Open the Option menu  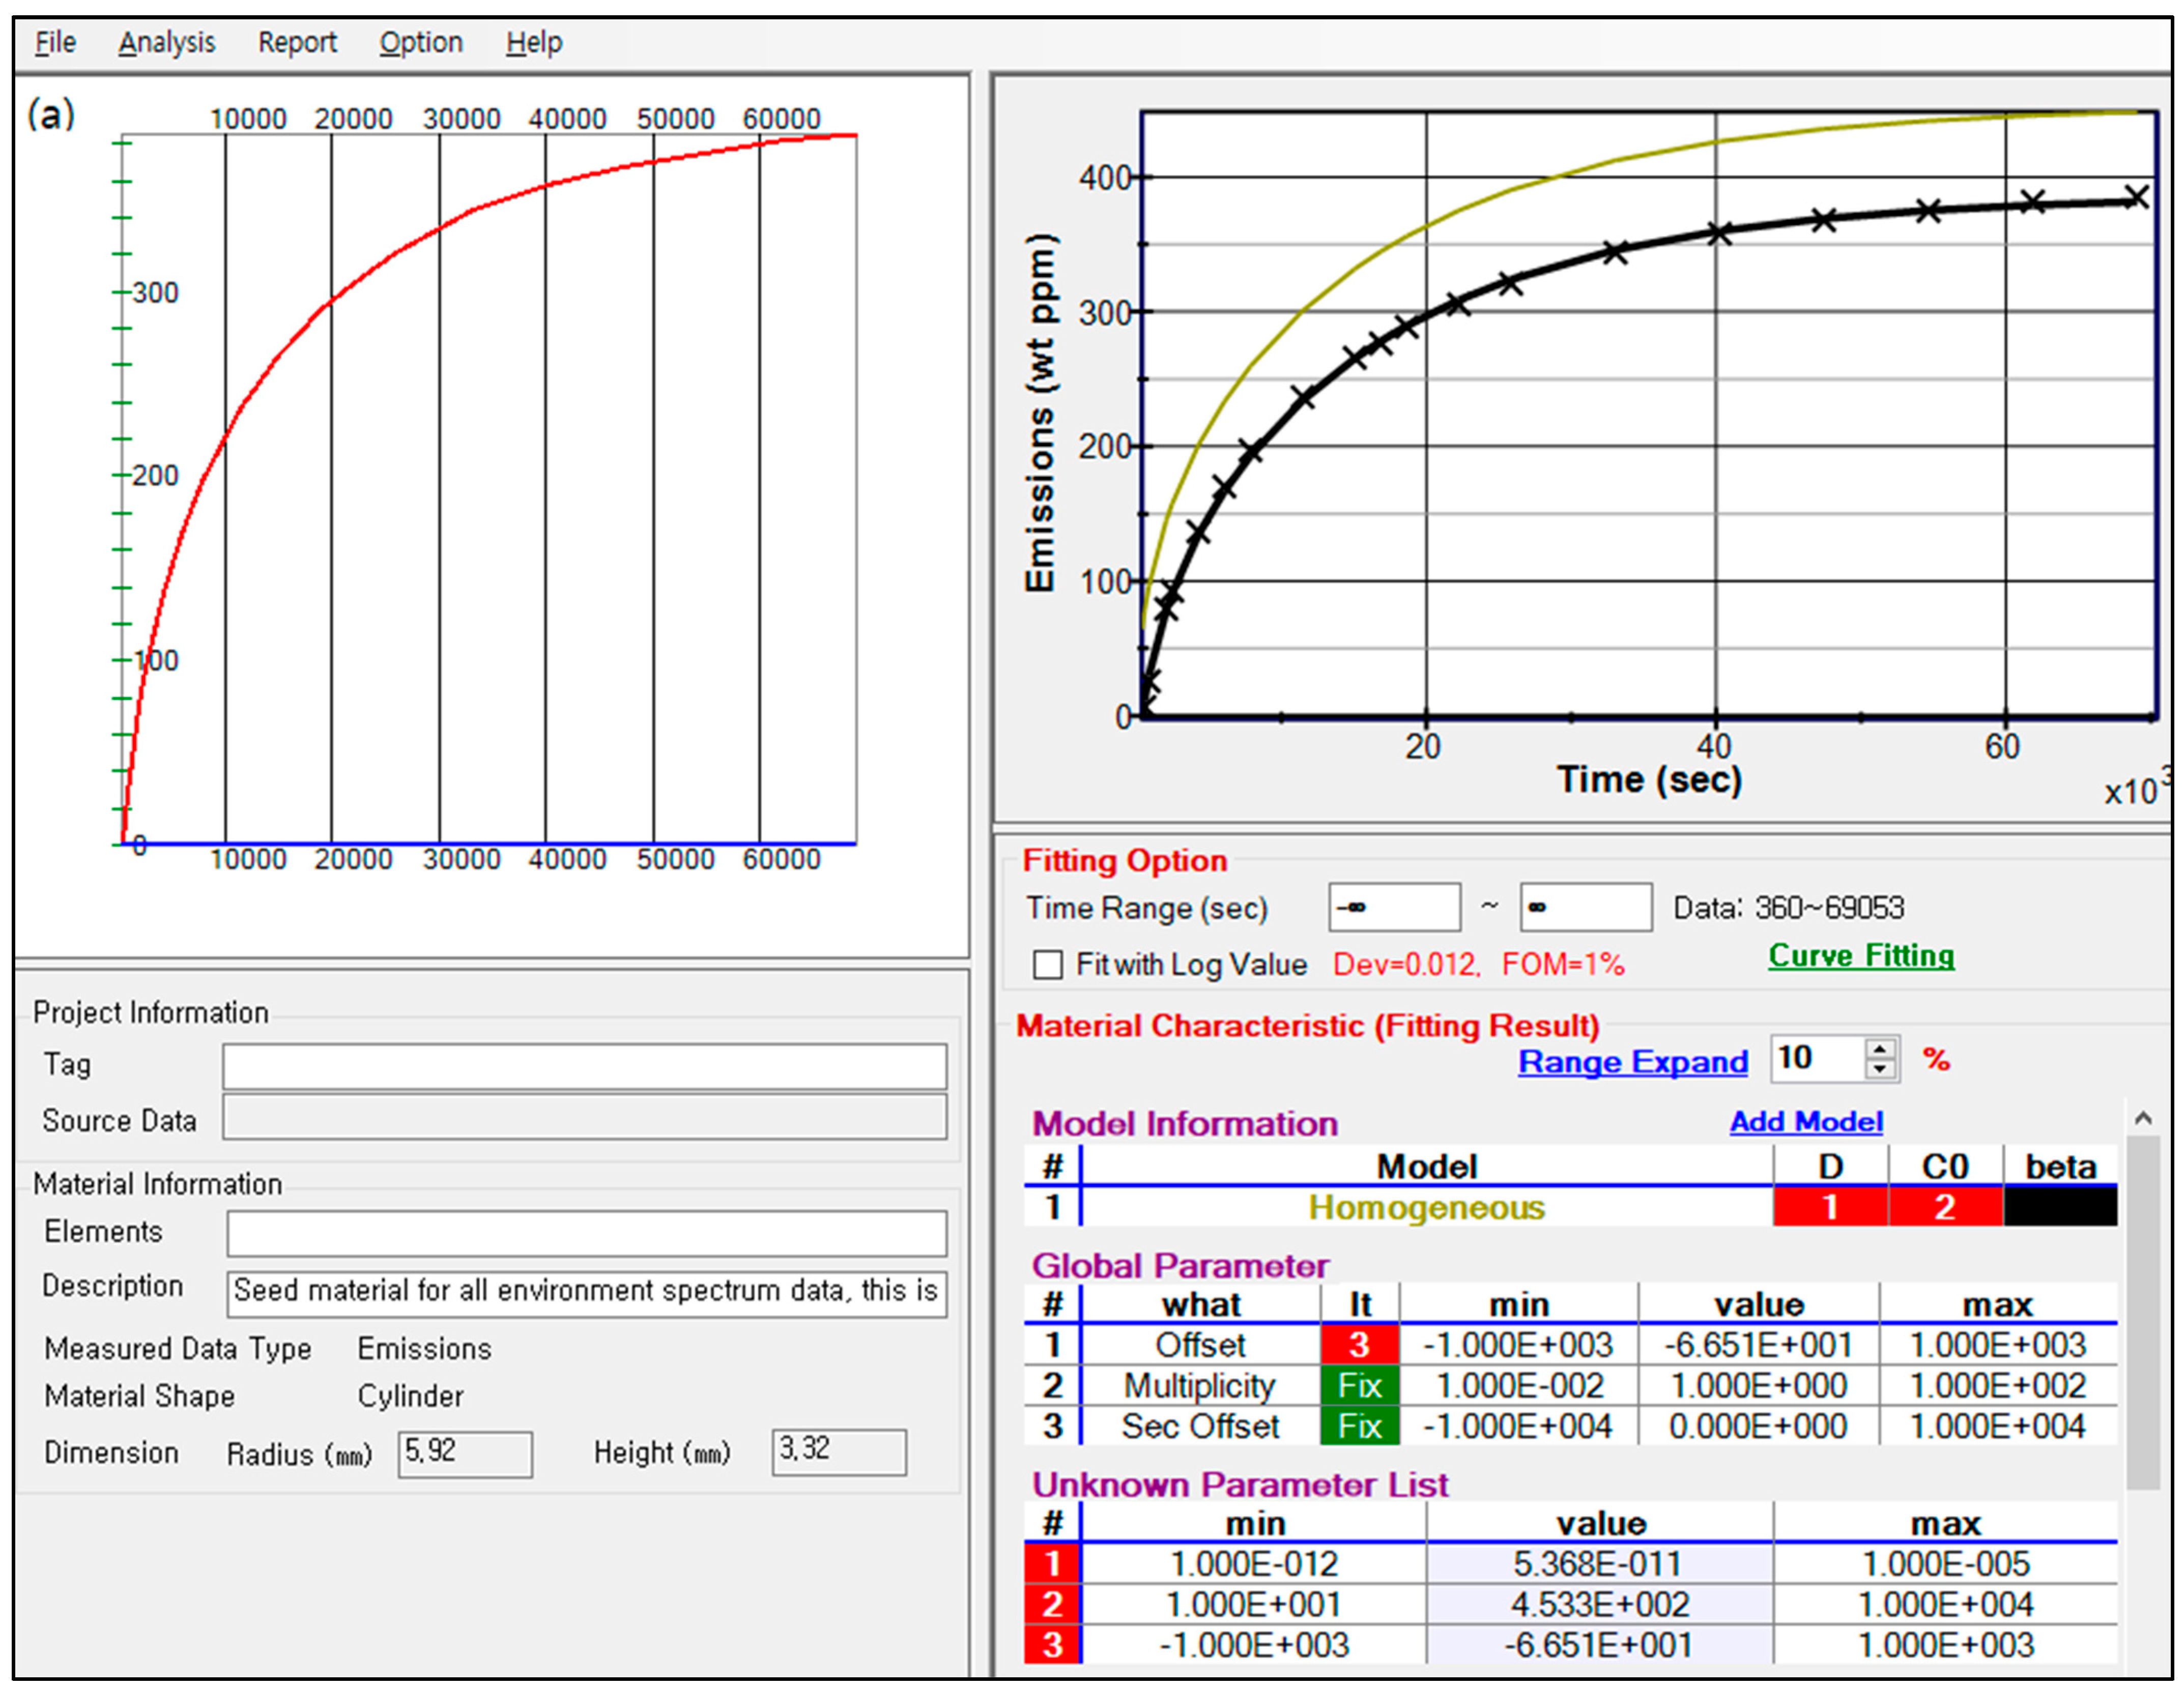[x=420, y=43]
